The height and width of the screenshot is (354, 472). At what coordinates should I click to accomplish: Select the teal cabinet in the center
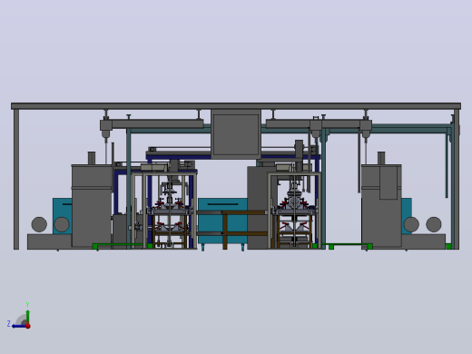[222, 221]
